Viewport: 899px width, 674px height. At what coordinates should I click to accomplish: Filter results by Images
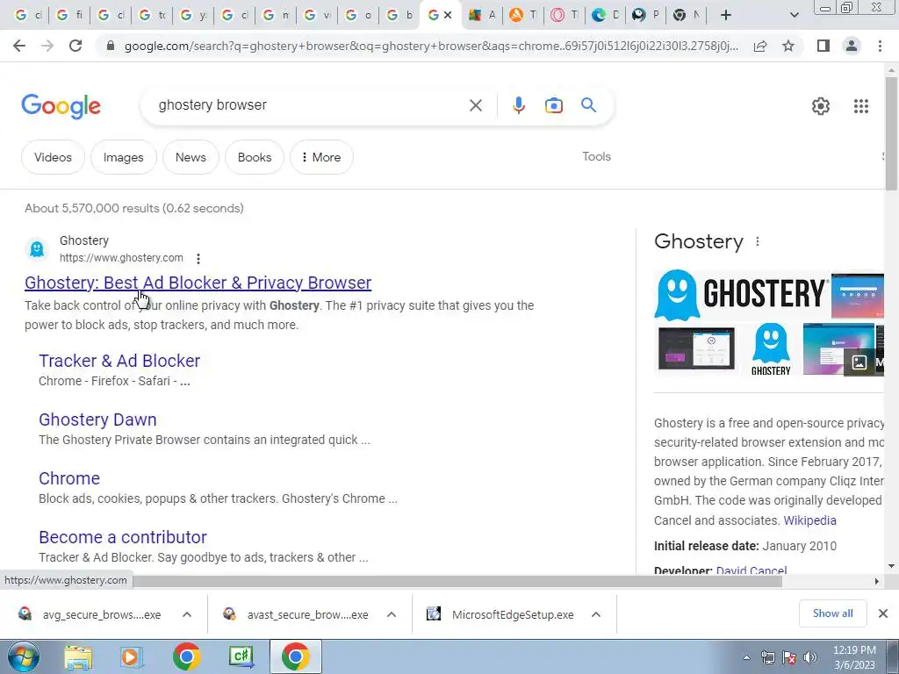point(123,157)
